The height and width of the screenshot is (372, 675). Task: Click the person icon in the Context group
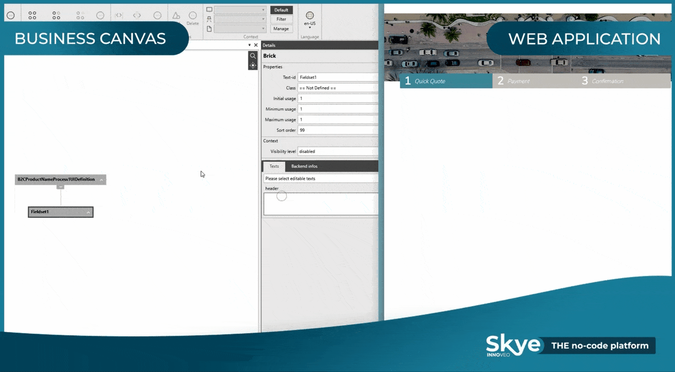point(209,19)
